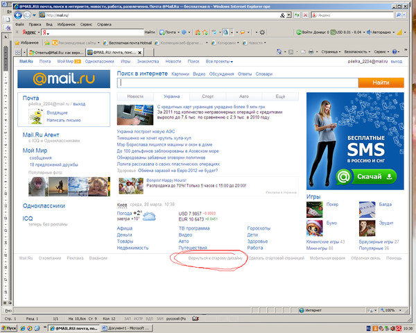Click inside Поиск в интернете search field
Screen dimensions: 416x333
[x=237, y=83]
